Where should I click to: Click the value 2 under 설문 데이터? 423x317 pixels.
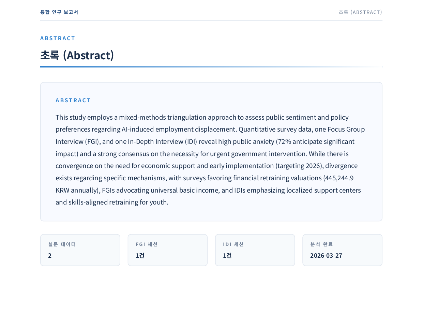pos(50,256)
